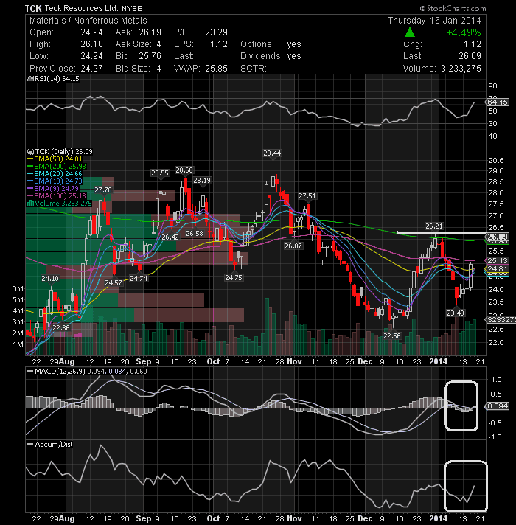
Task: Click the 29.44 peak price label
Action: pos(272,153)
